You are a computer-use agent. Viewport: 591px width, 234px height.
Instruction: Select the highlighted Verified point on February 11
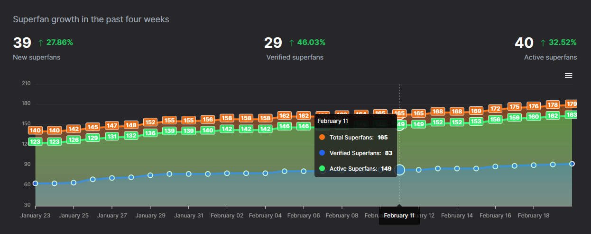click(x=399, y=170)
